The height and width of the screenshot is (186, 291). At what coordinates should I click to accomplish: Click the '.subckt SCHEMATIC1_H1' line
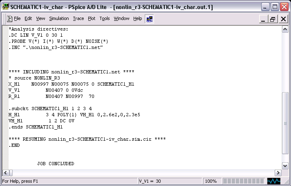click(x=50, y=108)
